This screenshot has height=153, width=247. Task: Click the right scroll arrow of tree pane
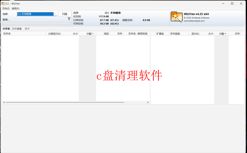coord(148,102)
